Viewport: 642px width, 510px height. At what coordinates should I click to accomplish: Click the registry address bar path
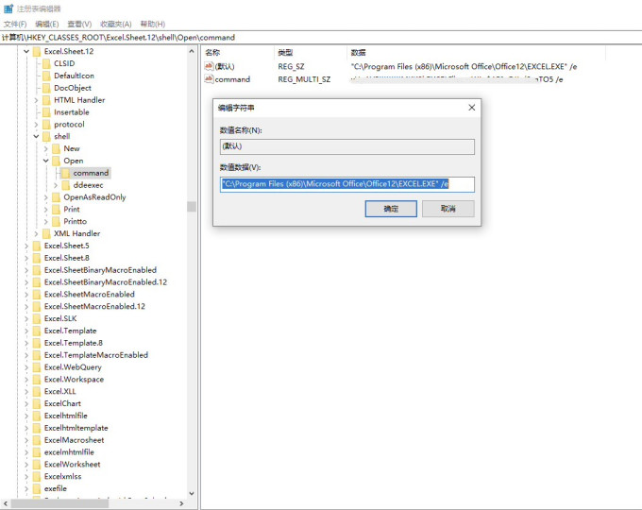[118, 38]
